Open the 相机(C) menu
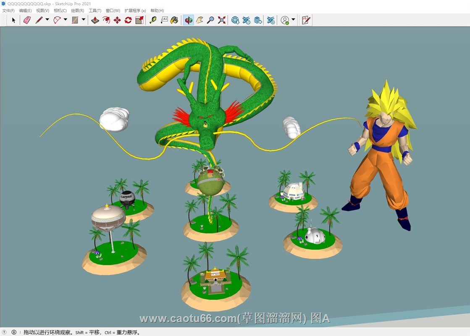470x336 pixels. point(60,10)
